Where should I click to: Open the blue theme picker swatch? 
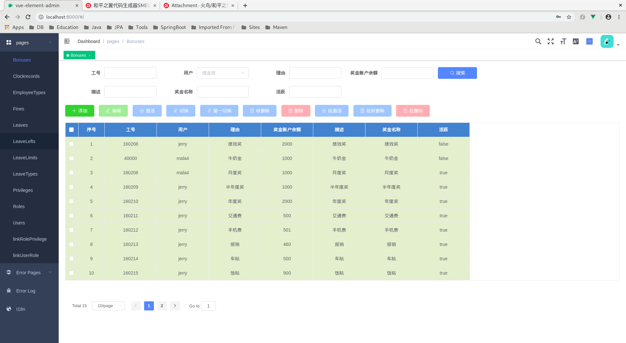point(589,41)
